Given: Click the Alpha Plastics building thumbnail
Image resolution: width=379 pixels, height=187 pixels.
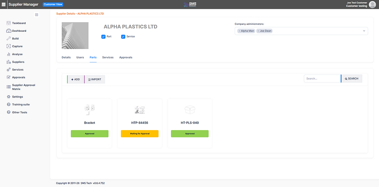Looking at the screenshot, I should coord(75,36).
